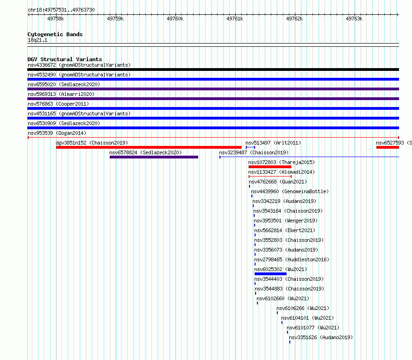The width and height of the screenshot is (412, 360).
Task: Click the nsv3953501 Wenger2019 label
Action: point(286,221)
